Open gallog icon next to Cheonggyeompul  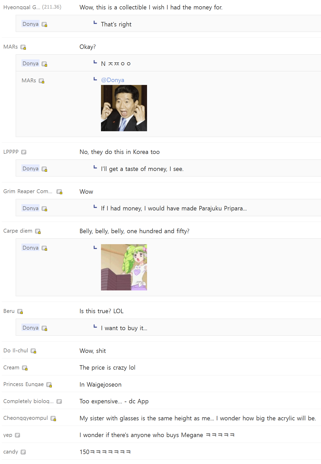[53, 419]
